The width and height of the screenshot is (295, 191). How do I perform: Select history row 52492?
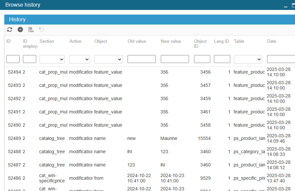pyautogui.click(x=149, y=98)
